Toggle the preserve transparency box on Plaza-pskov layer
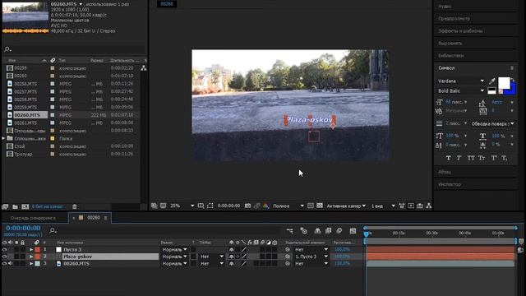Image resolution: width=526 pixels, height=296 pixels. 193,257
